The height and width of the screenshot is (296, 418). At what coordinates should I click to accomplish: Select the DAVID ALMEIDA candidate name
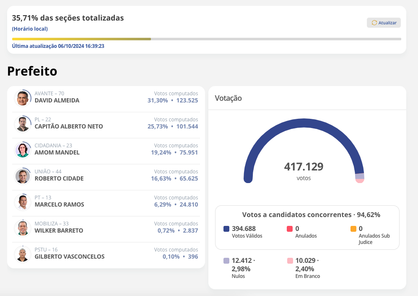click(x=57, y=101)
